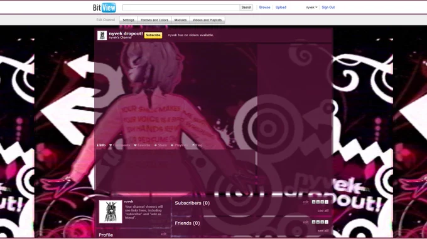This screenshot has height=239, width=427.
Task: Move Friends module down arrow icon
Action: [322, 222]
